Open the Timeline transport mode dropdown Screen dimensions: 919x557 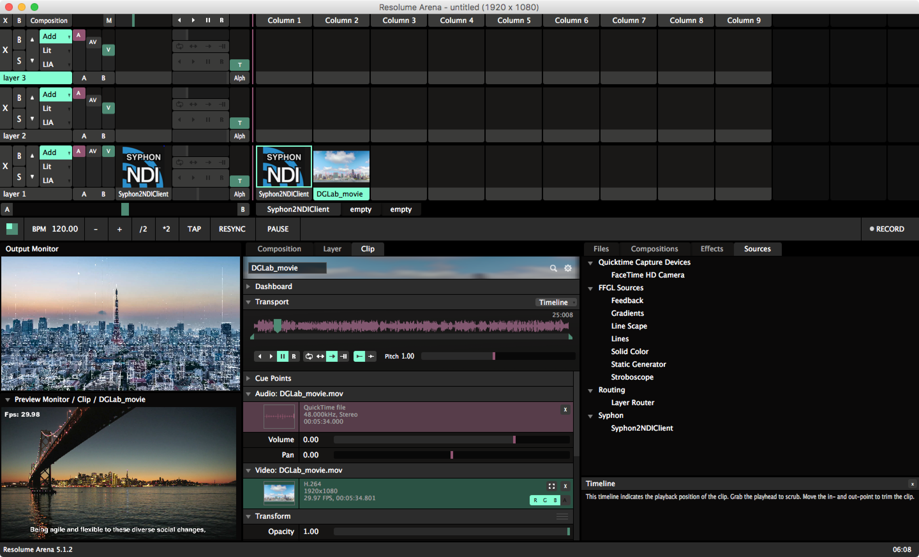[556, 302]
